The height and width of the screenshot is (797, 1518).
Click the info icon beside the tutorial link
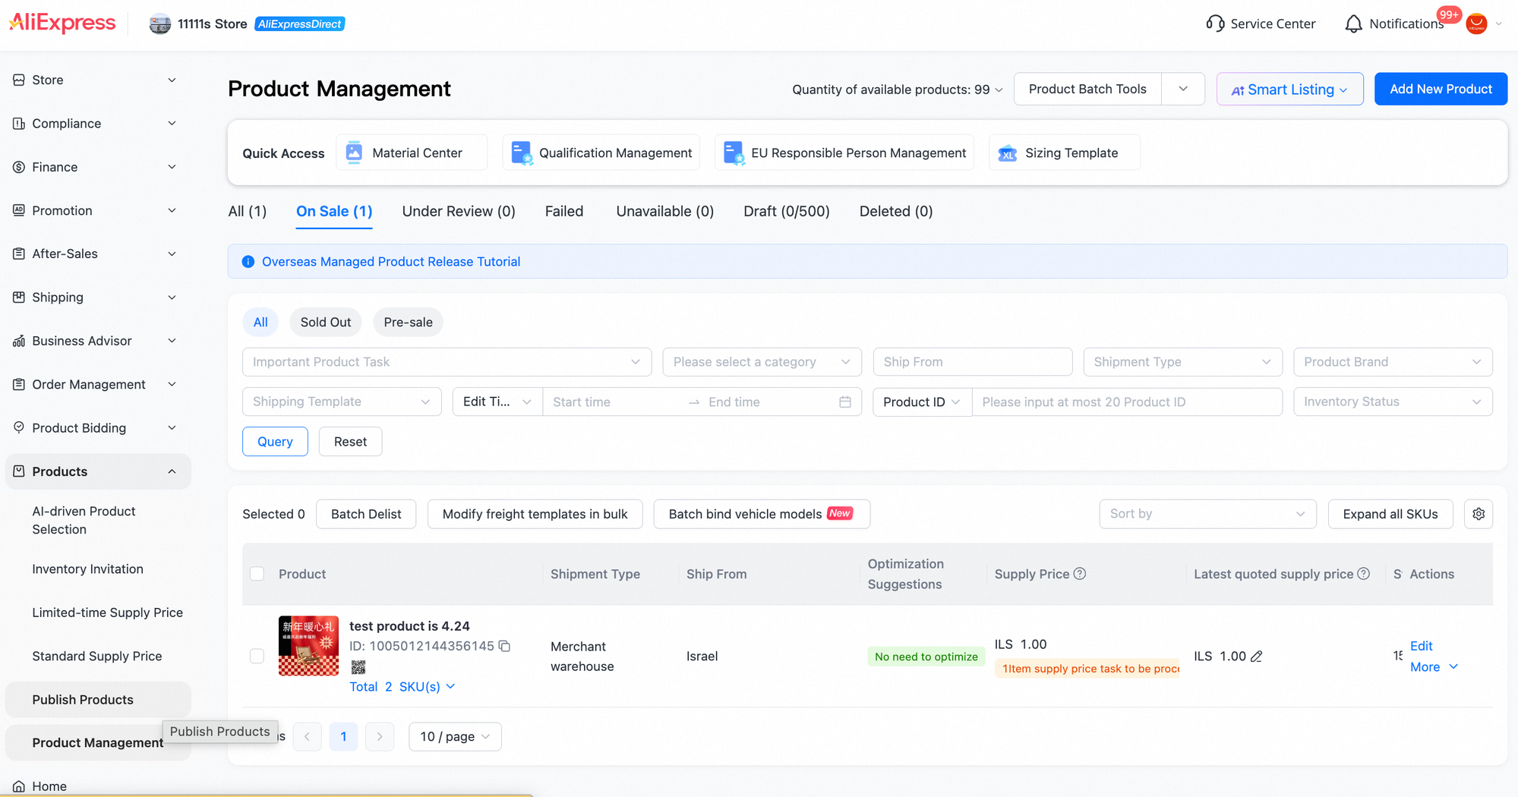tap(248, 262)
